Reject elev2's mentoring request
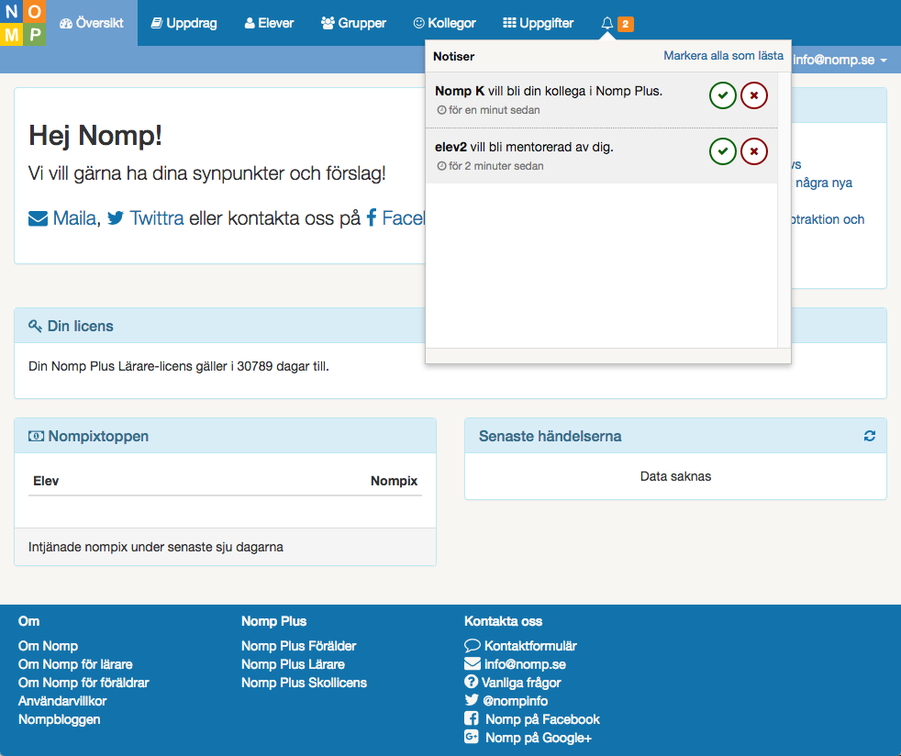Viewport: 901px width, 756px height. click(754, 151)
